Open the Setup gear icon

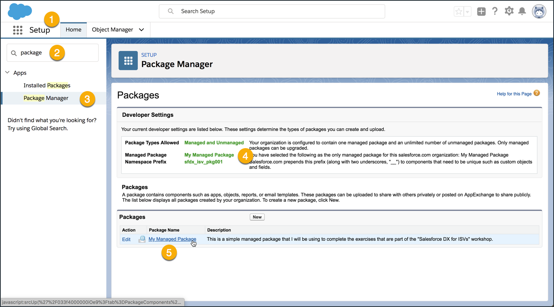coord(509,11)
